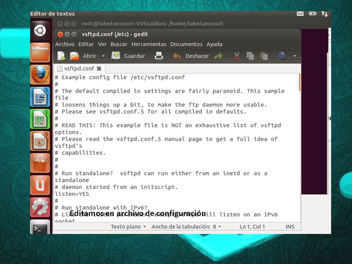The width and height of the screenshot is (352, 264).
Task: Select the vsftpd.conf document tab
Action: [x=79, y=69]
